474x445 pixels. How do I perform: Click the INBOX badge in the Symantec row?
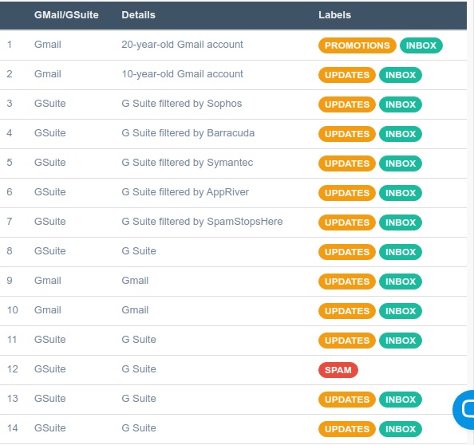401,163
